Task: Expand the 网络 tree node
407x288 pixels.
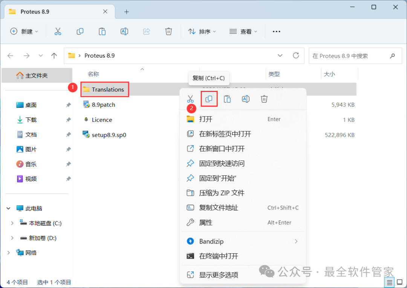Action: [9, 253]
